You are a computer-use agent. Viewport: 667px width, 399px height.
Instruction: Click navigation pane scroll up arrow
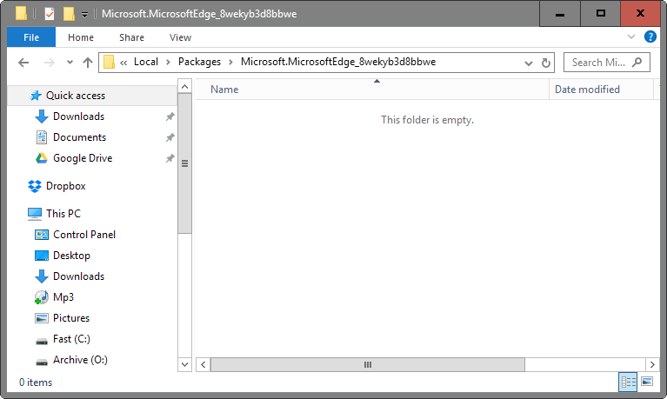click(x=184, y=87)
